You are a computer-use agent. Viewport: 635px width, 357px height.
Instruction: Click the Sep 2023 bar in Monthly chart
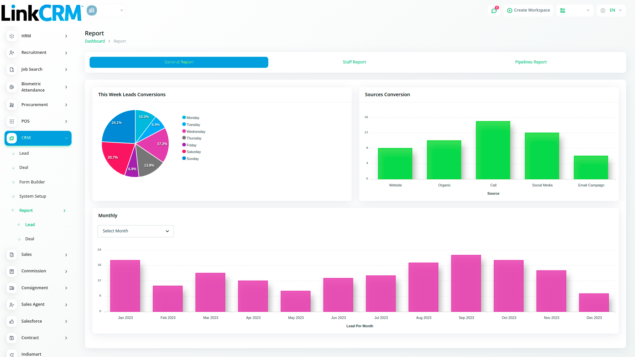(466, 283)
